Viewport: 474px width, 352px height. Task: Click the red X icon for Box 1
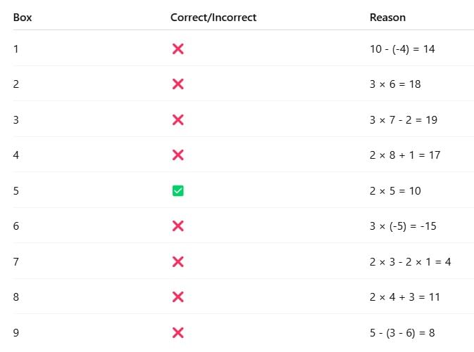(177, 48)
